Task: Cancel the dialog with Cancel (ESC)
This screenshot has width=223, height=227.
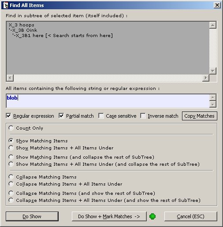Action: (190, 216)
